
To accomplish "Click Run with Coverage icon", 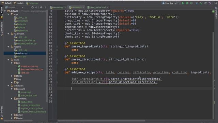I will [191, 3].
